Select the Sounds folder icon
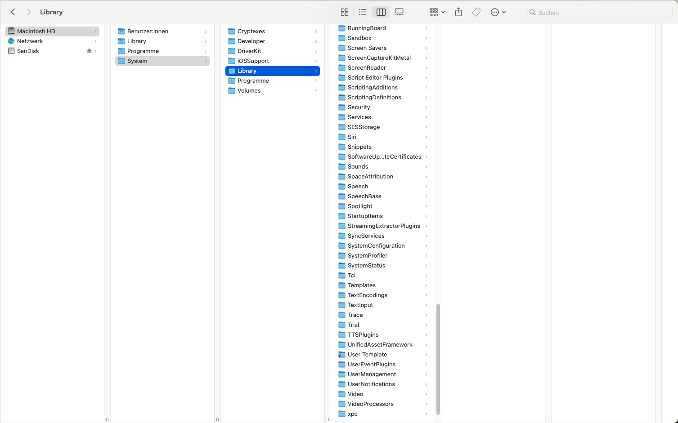The width and height of the screenshot is (678, 423). 342,166
